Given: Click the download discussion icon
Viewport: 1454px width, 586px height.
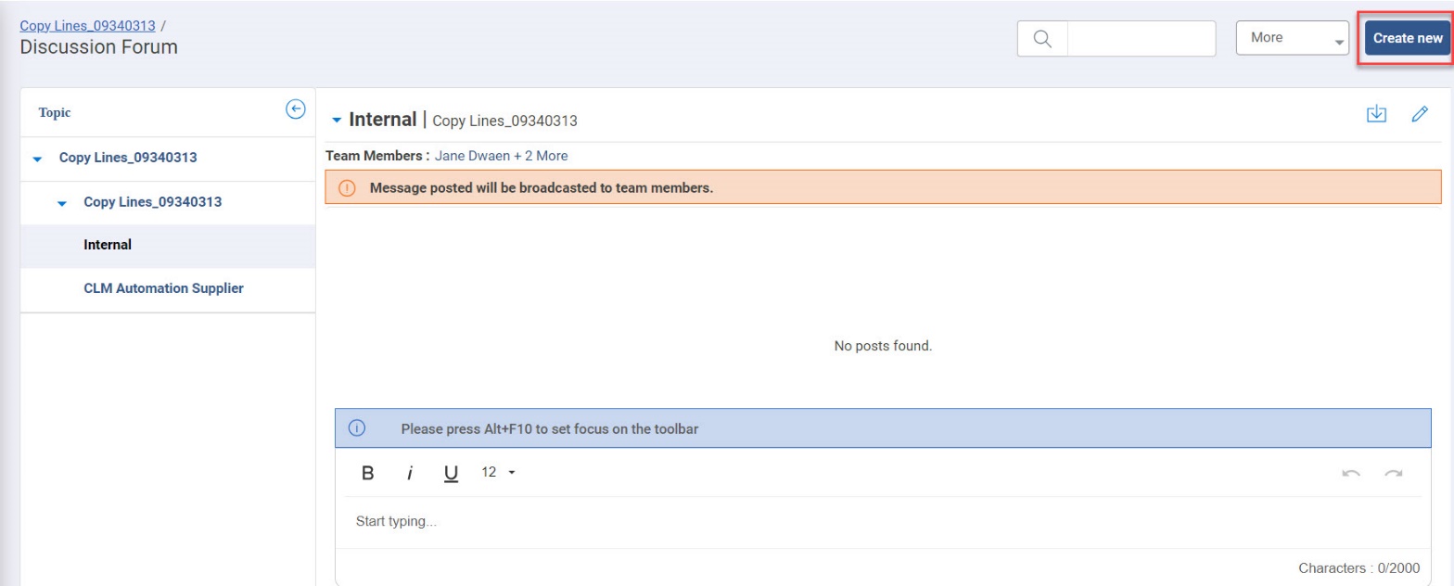Looking at the screenshot, I should pos(1376,114).
